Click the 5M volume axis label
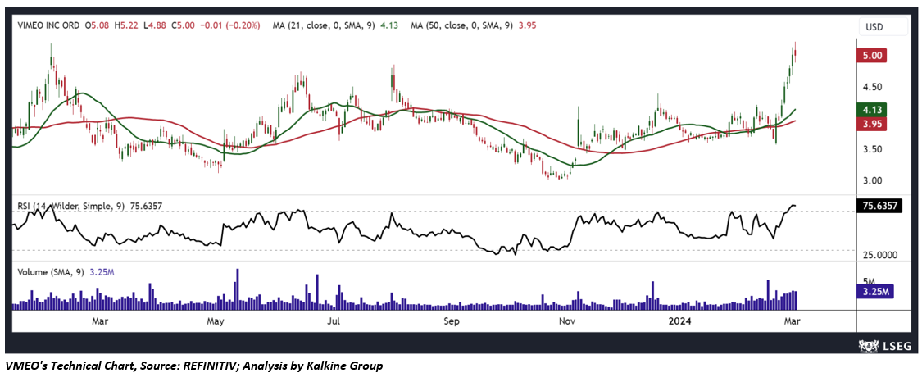 [870, 281]
